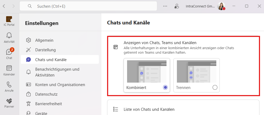
Task: Select the Trennen radio button
Action: coord(215,87)
